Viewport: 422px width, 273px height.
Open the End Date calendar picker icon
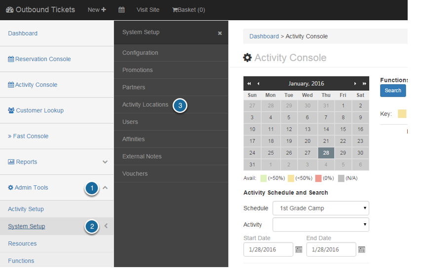[362, 250]
